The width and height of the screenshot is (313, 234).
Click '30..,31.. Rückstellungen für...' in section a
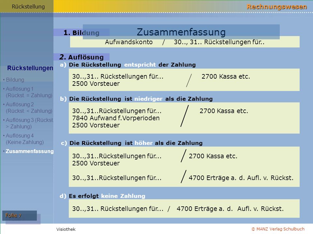(118, 76)
